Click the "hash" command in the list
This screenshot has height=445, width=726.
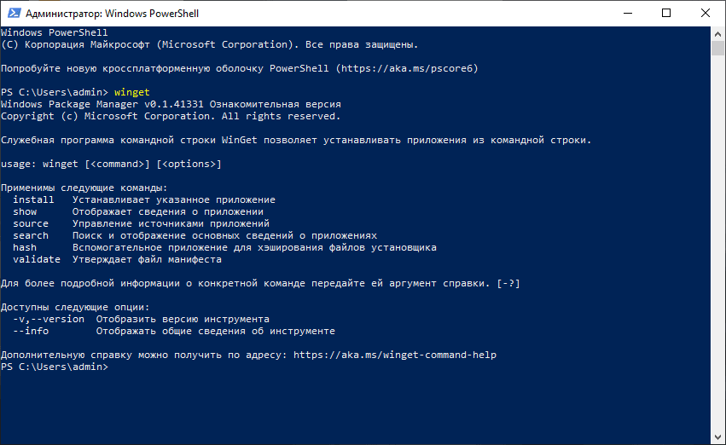[x=25, y=247]
